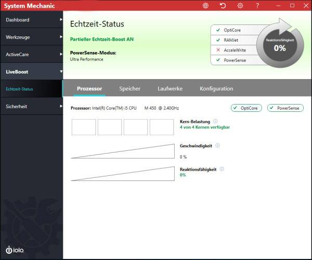Click 'Partieller Echtzeit-Boost AN' status text
This screenshot has height=260, width=312.
click(x=102, y=39)
